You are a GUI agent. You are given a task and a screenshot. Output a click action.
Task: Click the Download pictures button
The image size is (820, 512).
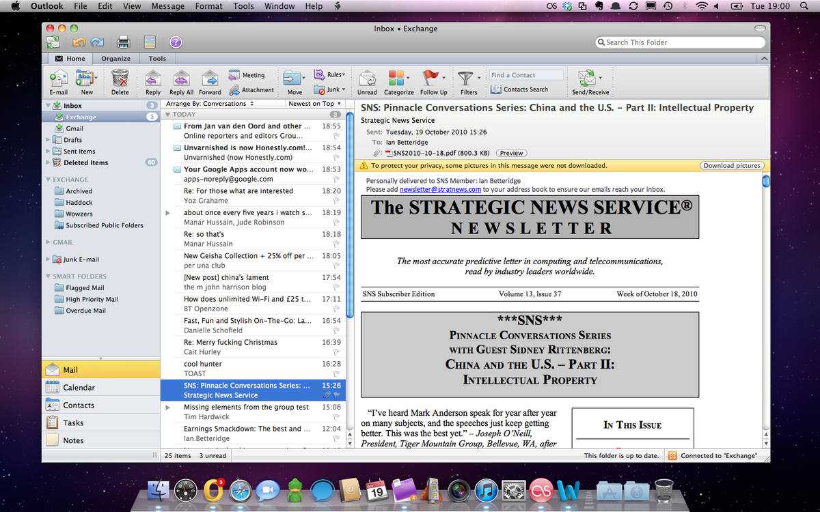pyautogui.click(x=732, y=165)
